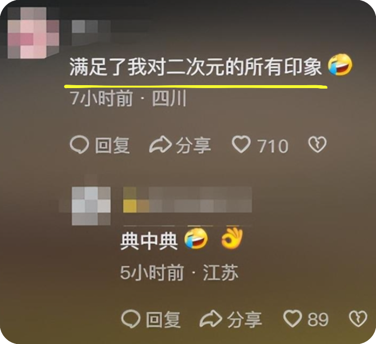Click the reply bubble icon under second comment
376x344 pixels.
130,319
